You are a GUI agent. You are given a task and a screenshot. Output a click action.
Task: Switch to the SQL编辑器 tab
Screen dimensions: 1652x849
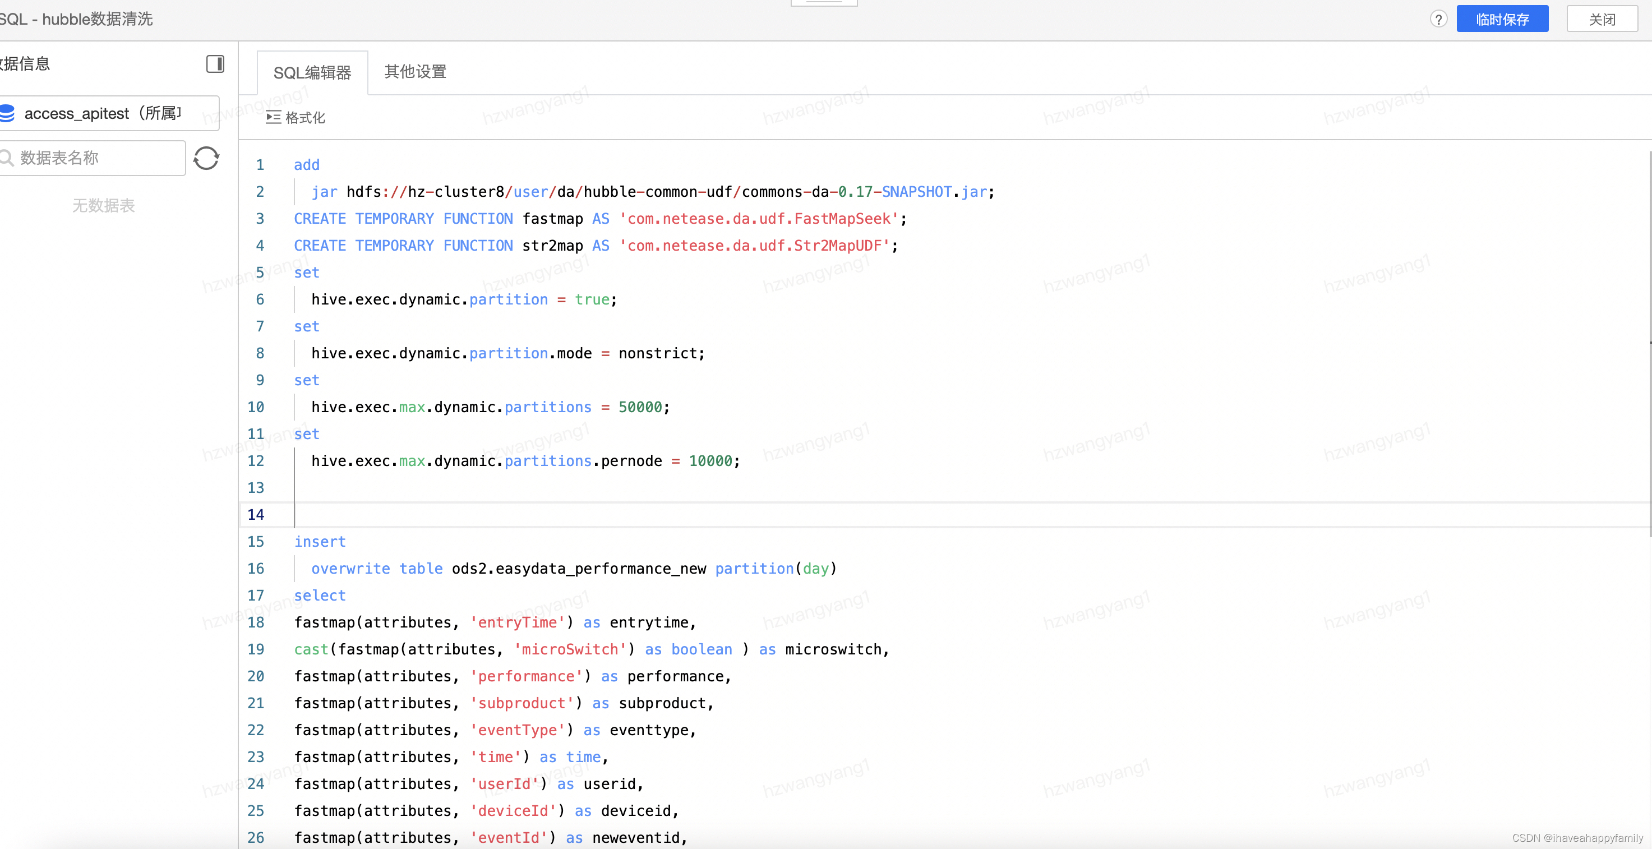312,72
